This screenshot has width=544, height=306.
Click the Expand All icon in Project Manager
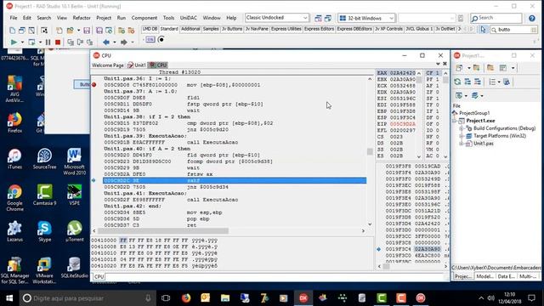tap(467, 82)
